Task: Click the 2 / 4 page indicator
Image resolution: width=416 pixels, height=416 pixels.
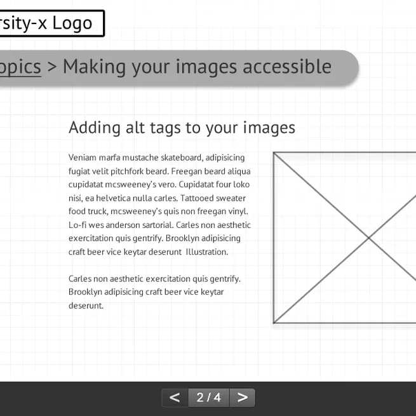Action: click(x=209, y=398)
